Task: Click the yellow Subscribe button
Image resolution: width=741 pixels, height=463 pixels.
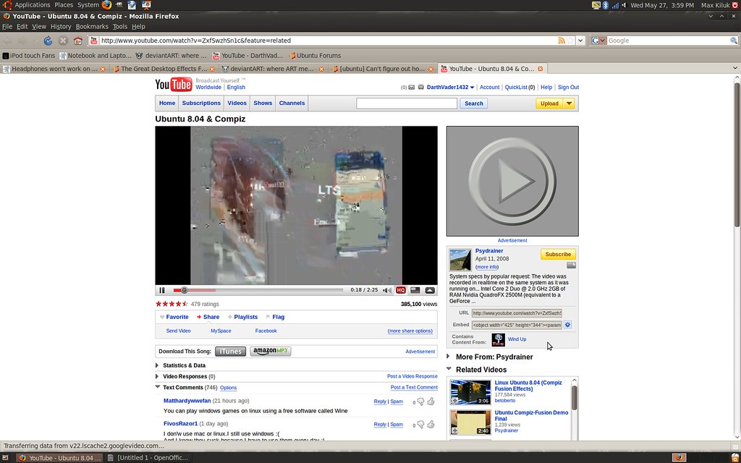Action: 558,254
